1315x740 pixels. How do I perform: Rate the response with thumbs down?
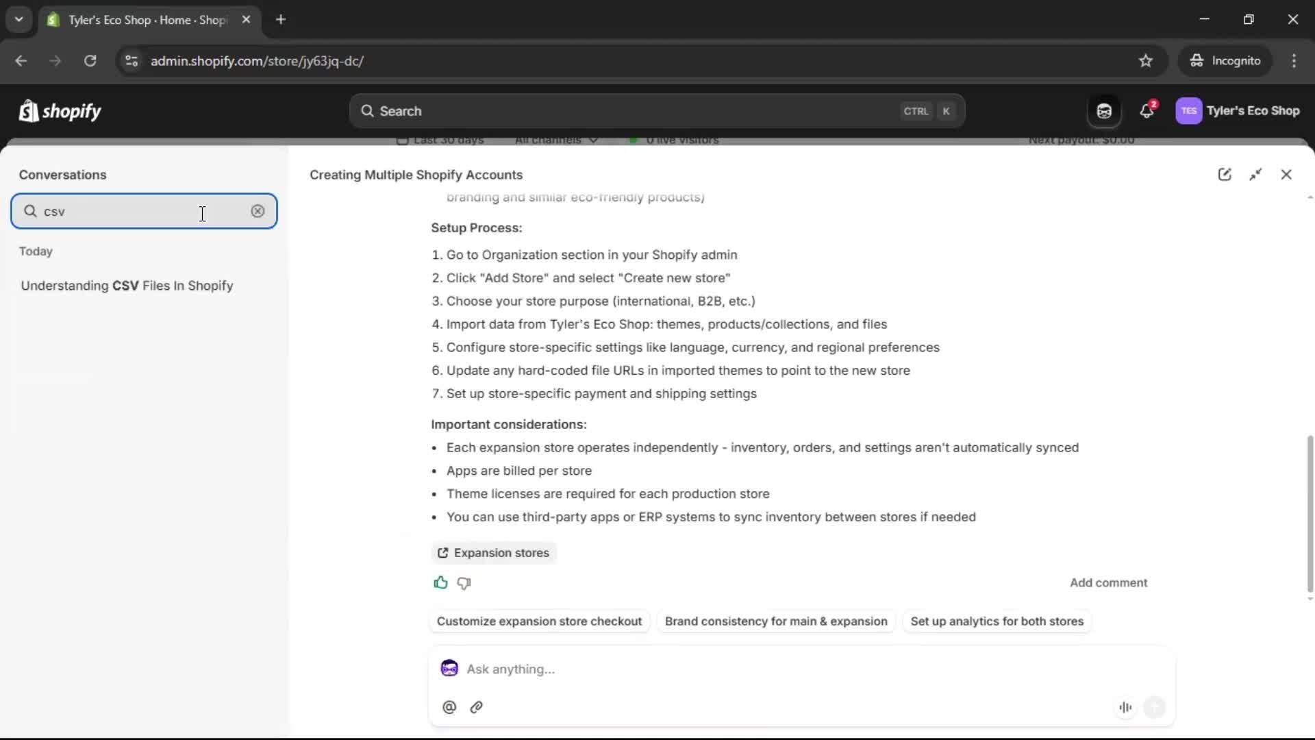coord(463,582)
